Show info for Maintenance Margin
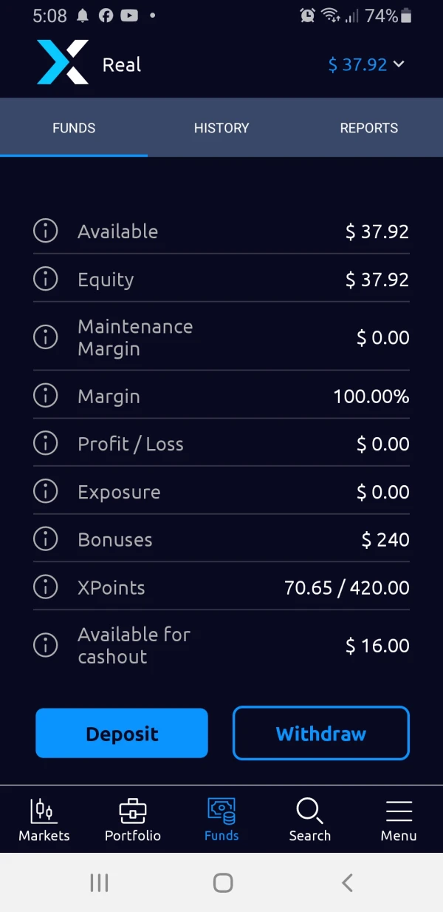This screenshot has width=443, height=912. pos(46,337)
